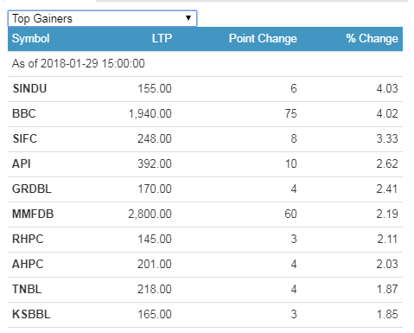The width and height of the screenshot is (414, 333).
Task: Click the Point Change column header
Action: (263, 39)
